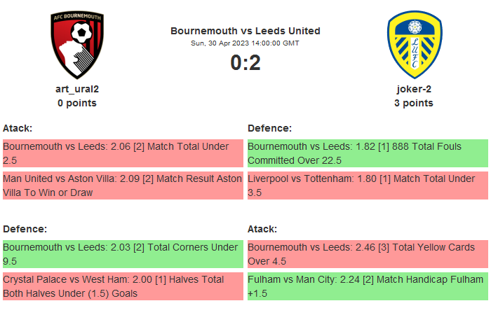Image resolution: width=491 pixels, height=322 pixels.
Task: Click art_ural2's Atack section heading
Action: pyautogui.click(x=18, y=128)
